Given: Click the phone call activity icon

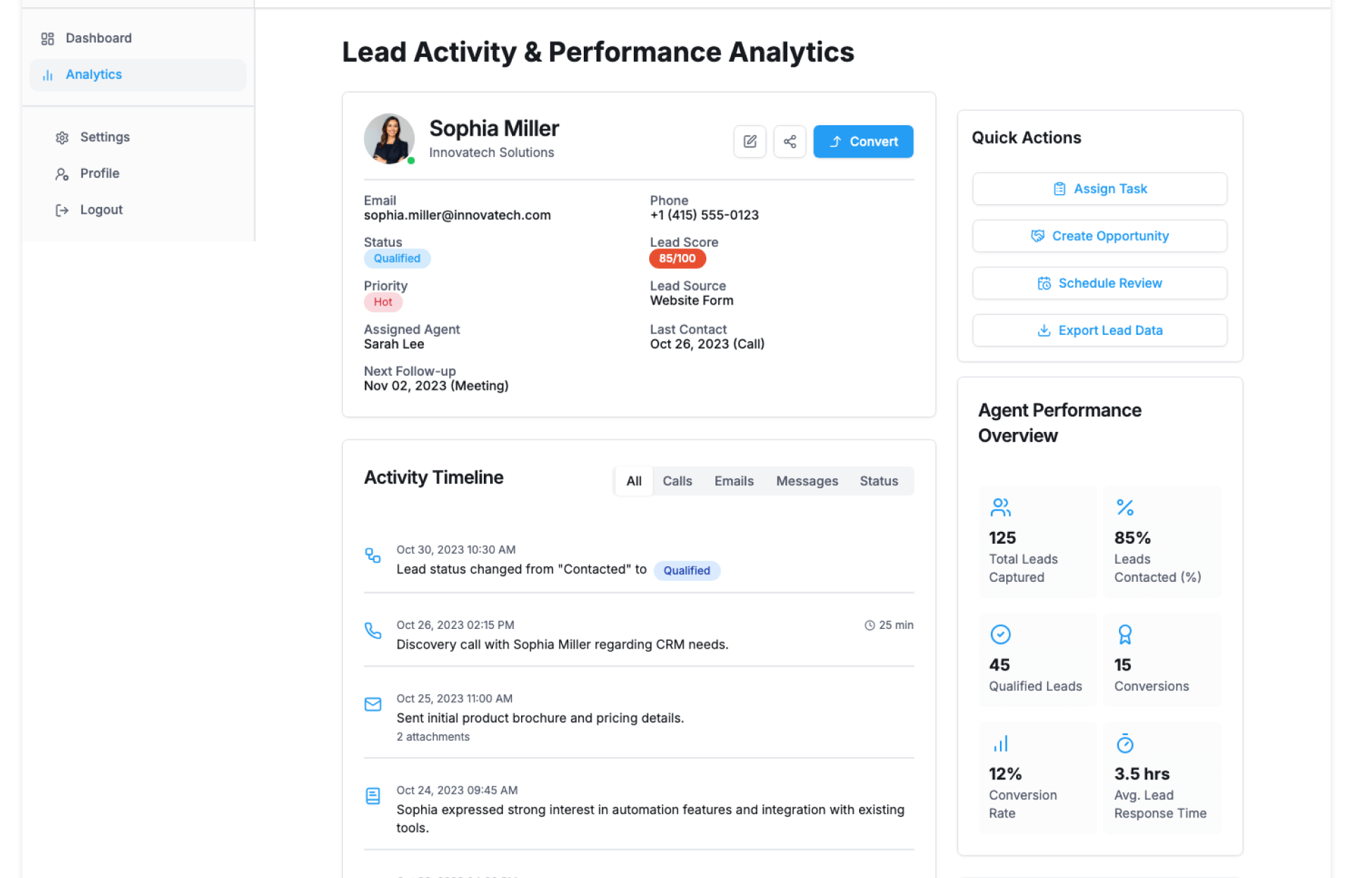Looking at the screenshot, I should pyautogui.click(x=373, y=630).
